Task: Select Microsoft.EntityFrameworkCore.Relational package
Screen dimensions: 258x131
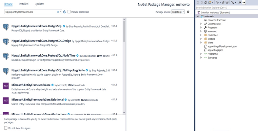Action: tap(37, 100)
